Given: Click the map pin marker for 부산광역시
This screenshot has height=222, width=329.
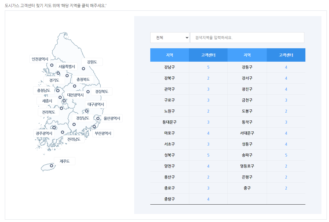Looking at the screenshot, I should tap(94, 127).
